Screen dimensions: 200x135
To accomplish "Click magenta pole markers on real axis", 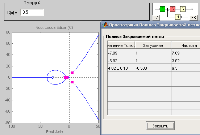I will tap(66, 77).
